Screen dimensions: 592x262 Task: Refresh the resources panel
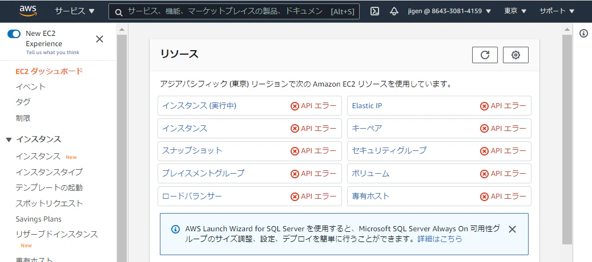pyautogui.click(x=485, y=55)
